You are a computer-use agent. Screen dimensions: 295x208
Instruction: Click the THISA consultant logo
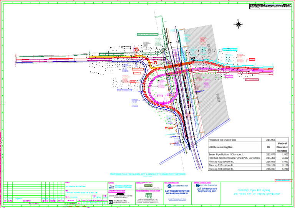pos(148,186)
